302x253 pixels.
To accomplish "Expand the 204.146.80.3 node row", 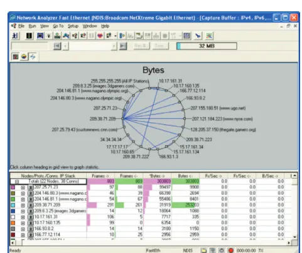I will 23,194.
